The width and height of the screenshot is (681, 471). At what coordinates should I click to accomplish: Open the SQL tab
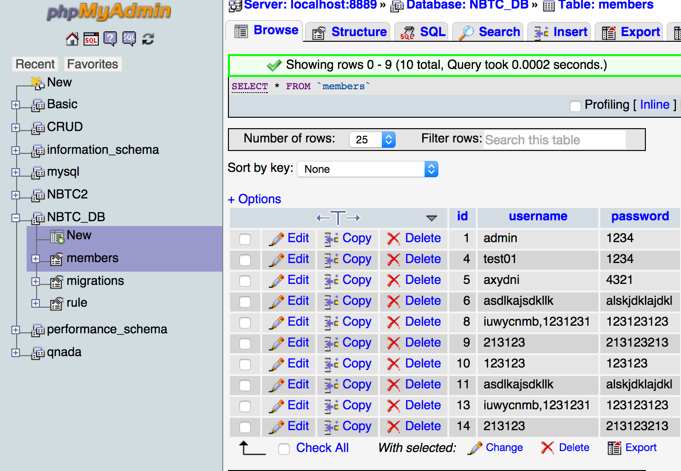coord(422,32)
